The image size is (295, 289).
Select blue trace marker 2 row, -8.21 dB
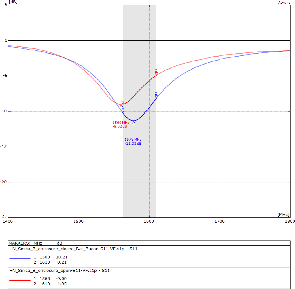click(x=50, y=262)
